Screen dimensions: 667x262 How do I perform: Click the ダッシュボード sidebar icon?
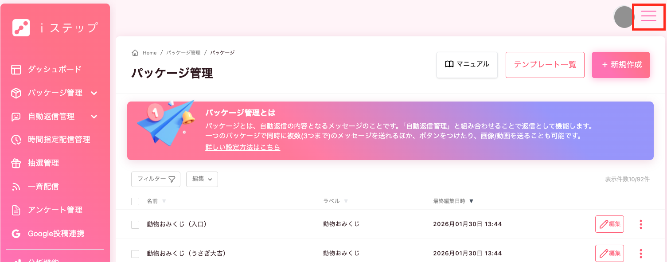click(16, 69)
